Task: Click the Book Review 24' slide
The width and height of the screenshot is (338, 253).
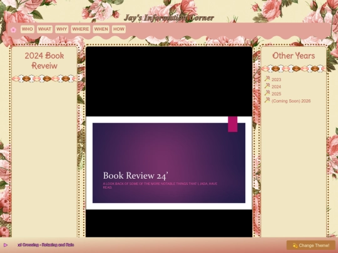Action: pyautogui.click(x=169, y=163)
